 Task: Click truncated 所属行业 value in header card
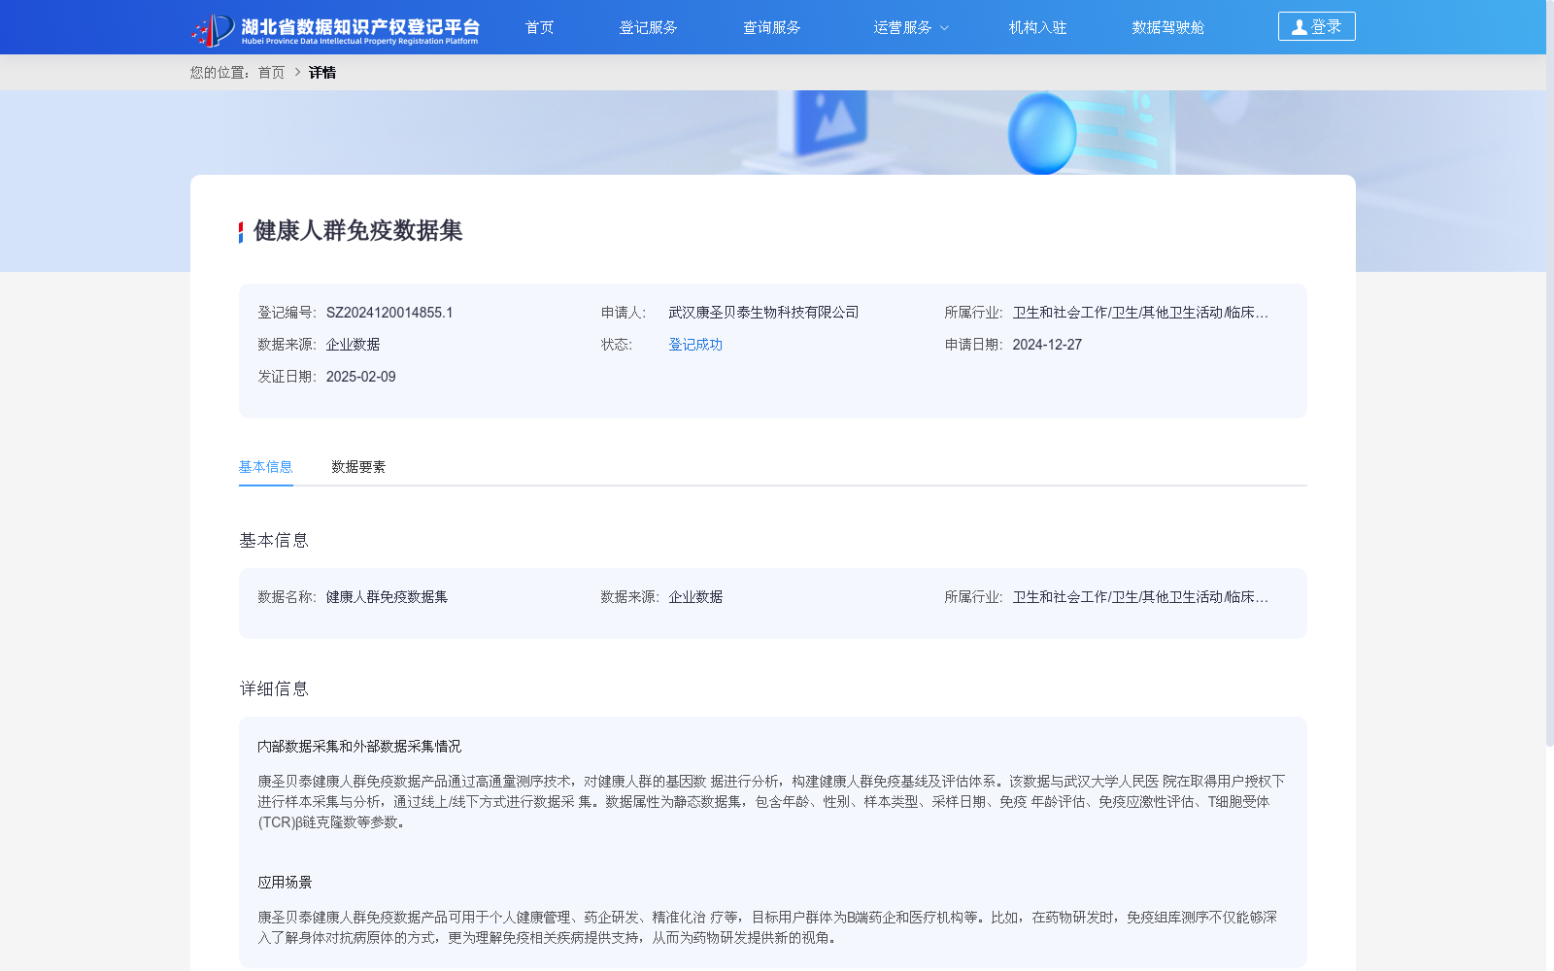pos(1140,313)
